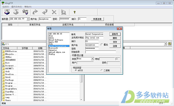
Task: Select upload.skycn.com in account list
Action: (x=59, y=52)
